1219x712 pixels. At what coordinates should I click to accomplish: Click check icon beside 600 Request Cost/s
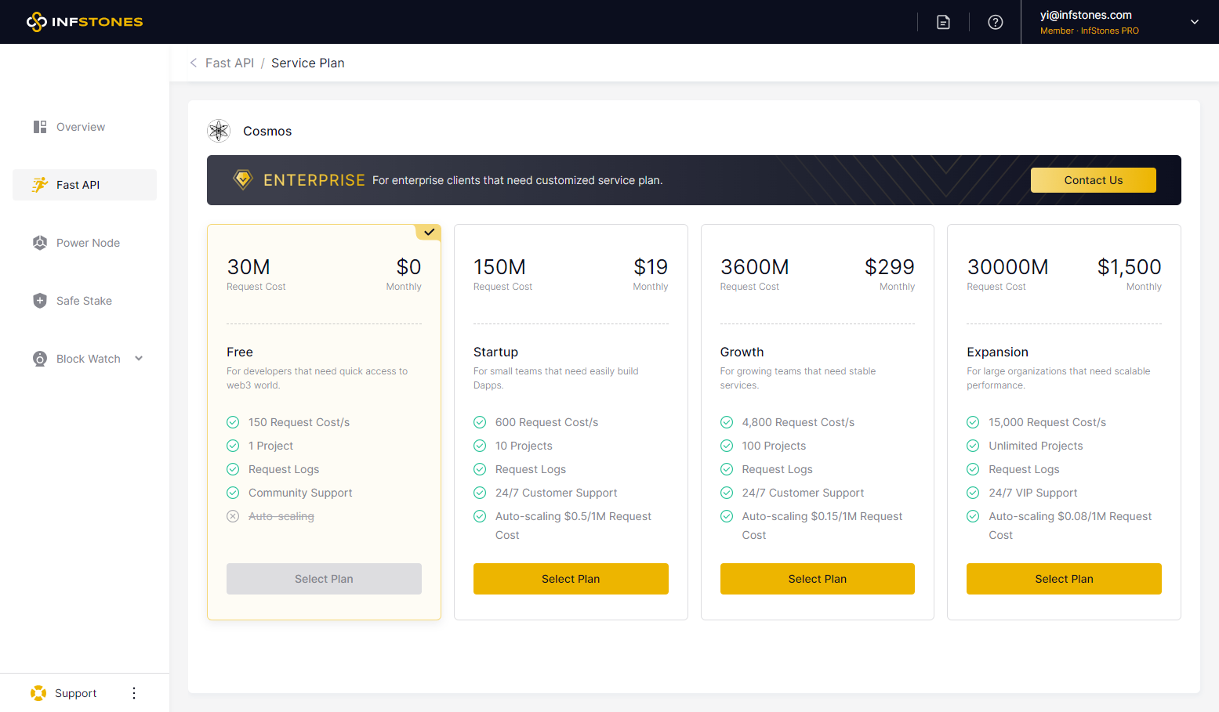coord(480,422)
